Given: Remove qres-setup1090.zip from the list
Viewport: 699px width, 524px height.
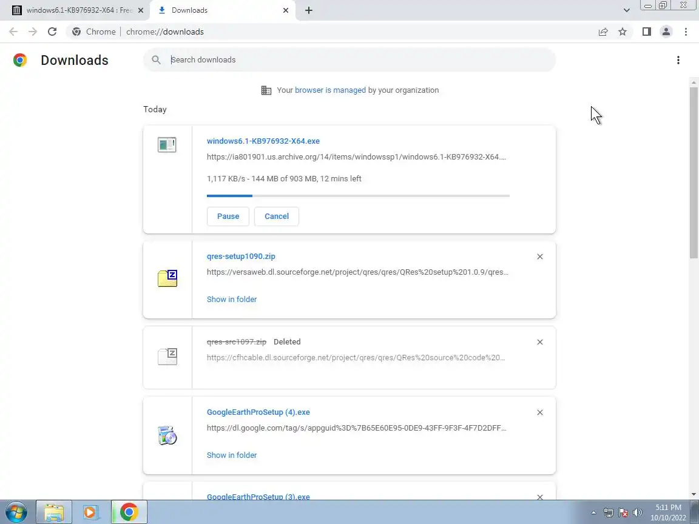Looking at the screenshot, I should coord(540,257).
